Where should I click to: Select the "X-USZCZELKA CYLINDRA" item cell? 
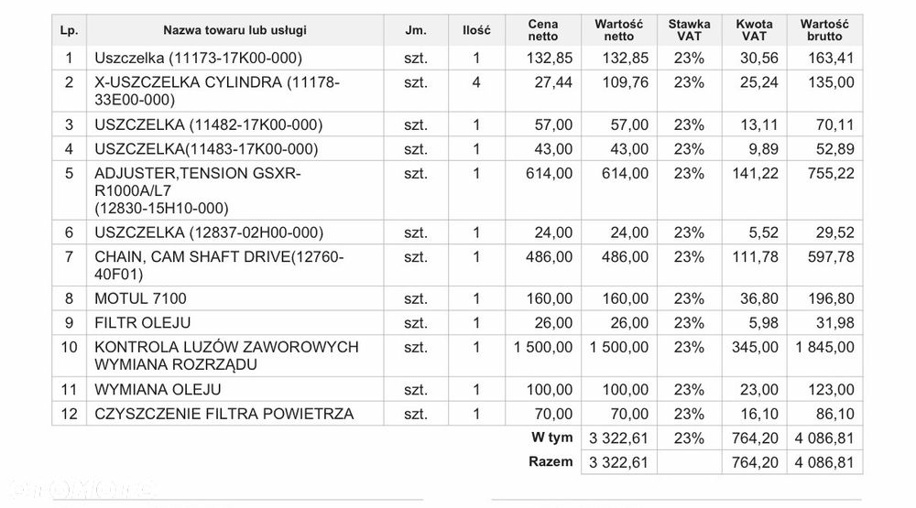[x=217, y=91]
